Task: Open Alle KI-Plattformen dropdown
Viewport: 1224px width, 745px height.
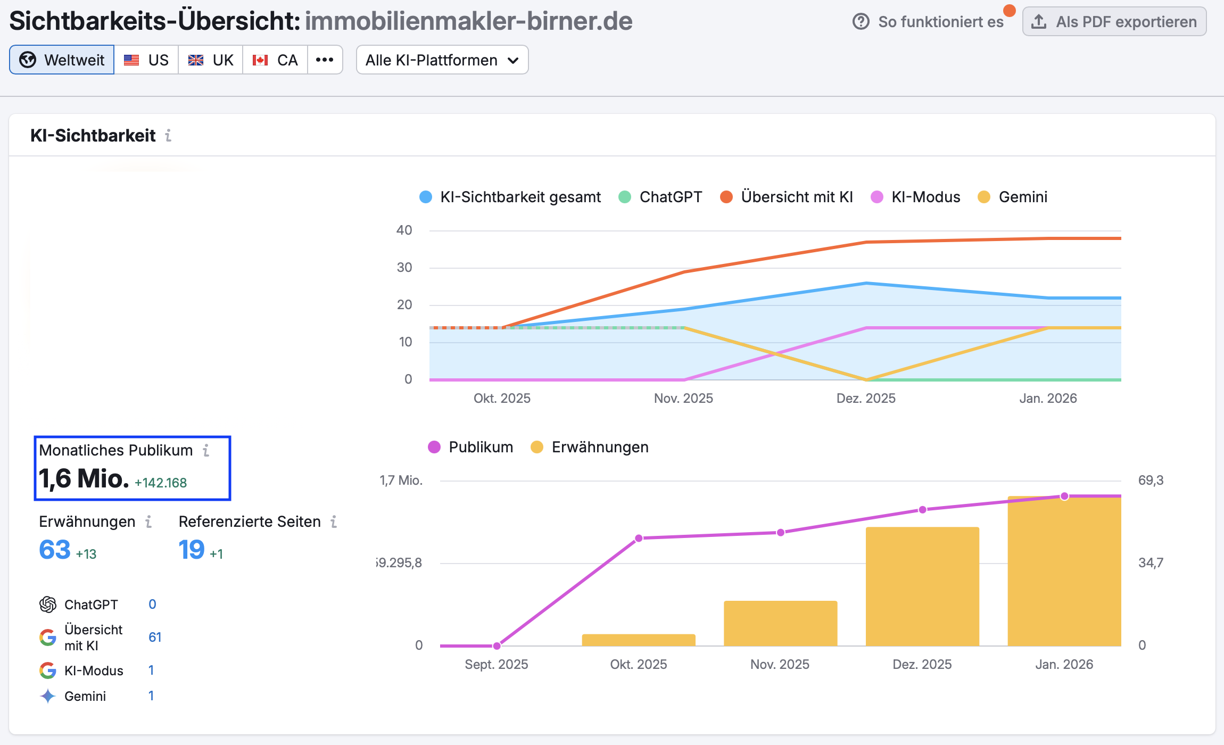Action: pos(442,60)
